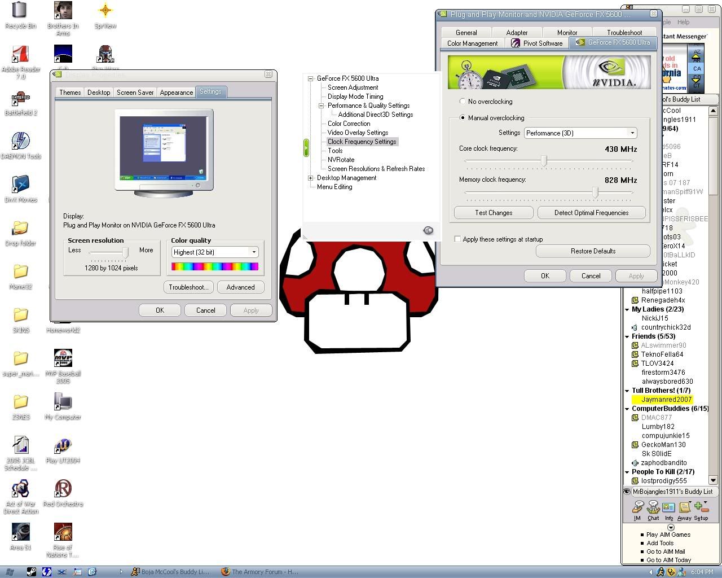The width and height of the screenshot is (722, 578).
Task: Select Rise of Nations desktop shortcut
Action: click(63, 540)
